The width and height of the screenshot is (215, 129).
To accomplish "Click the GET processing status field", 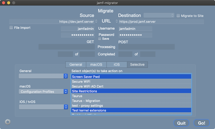I will pos(67,47).
